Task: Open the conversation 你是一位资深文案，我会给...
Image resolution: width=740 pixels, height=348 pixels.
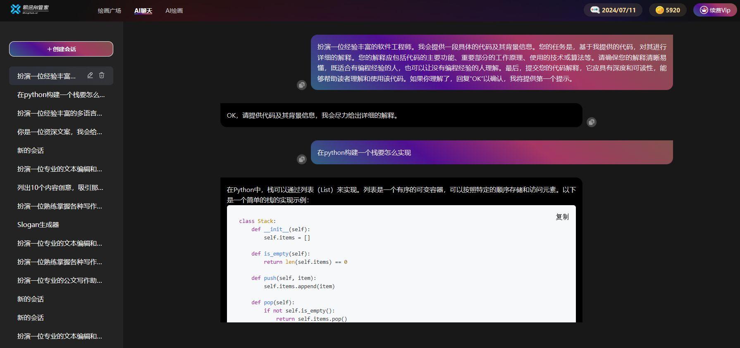Action: point(61,132)
